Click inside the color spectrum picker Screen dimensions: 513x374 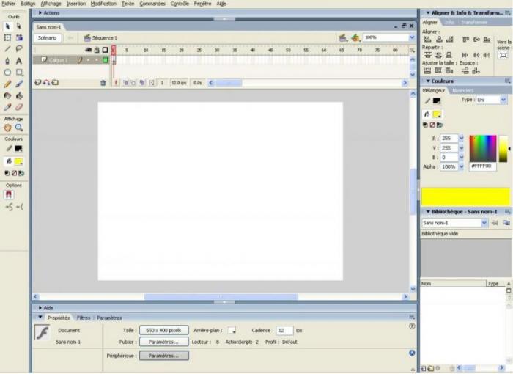[x=483, y=148]
